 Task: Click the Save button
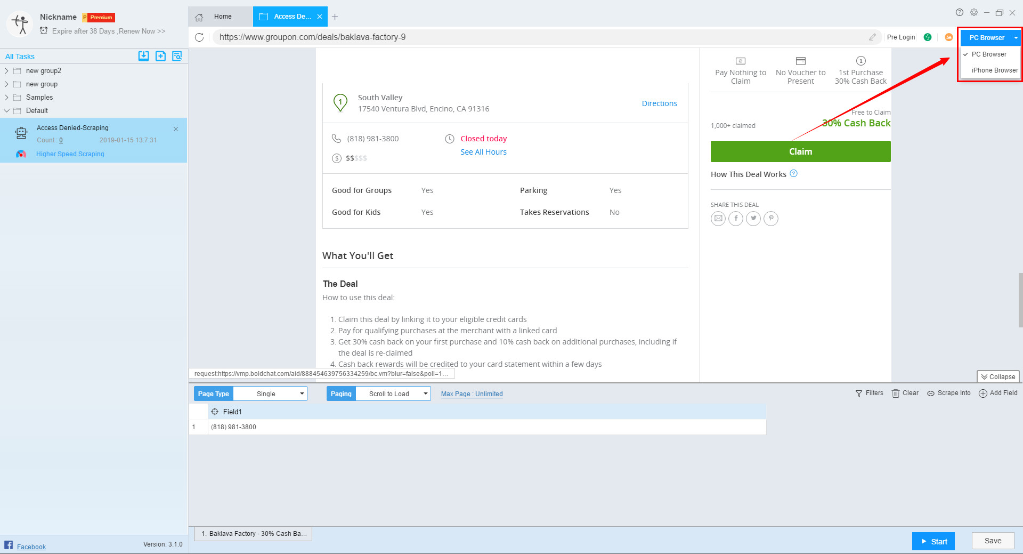click(993, 541)
